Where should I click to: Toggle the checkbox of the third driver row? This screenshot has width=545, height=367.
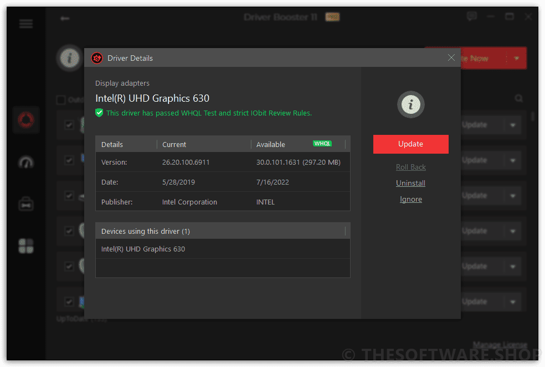click(x=69, y=196)
